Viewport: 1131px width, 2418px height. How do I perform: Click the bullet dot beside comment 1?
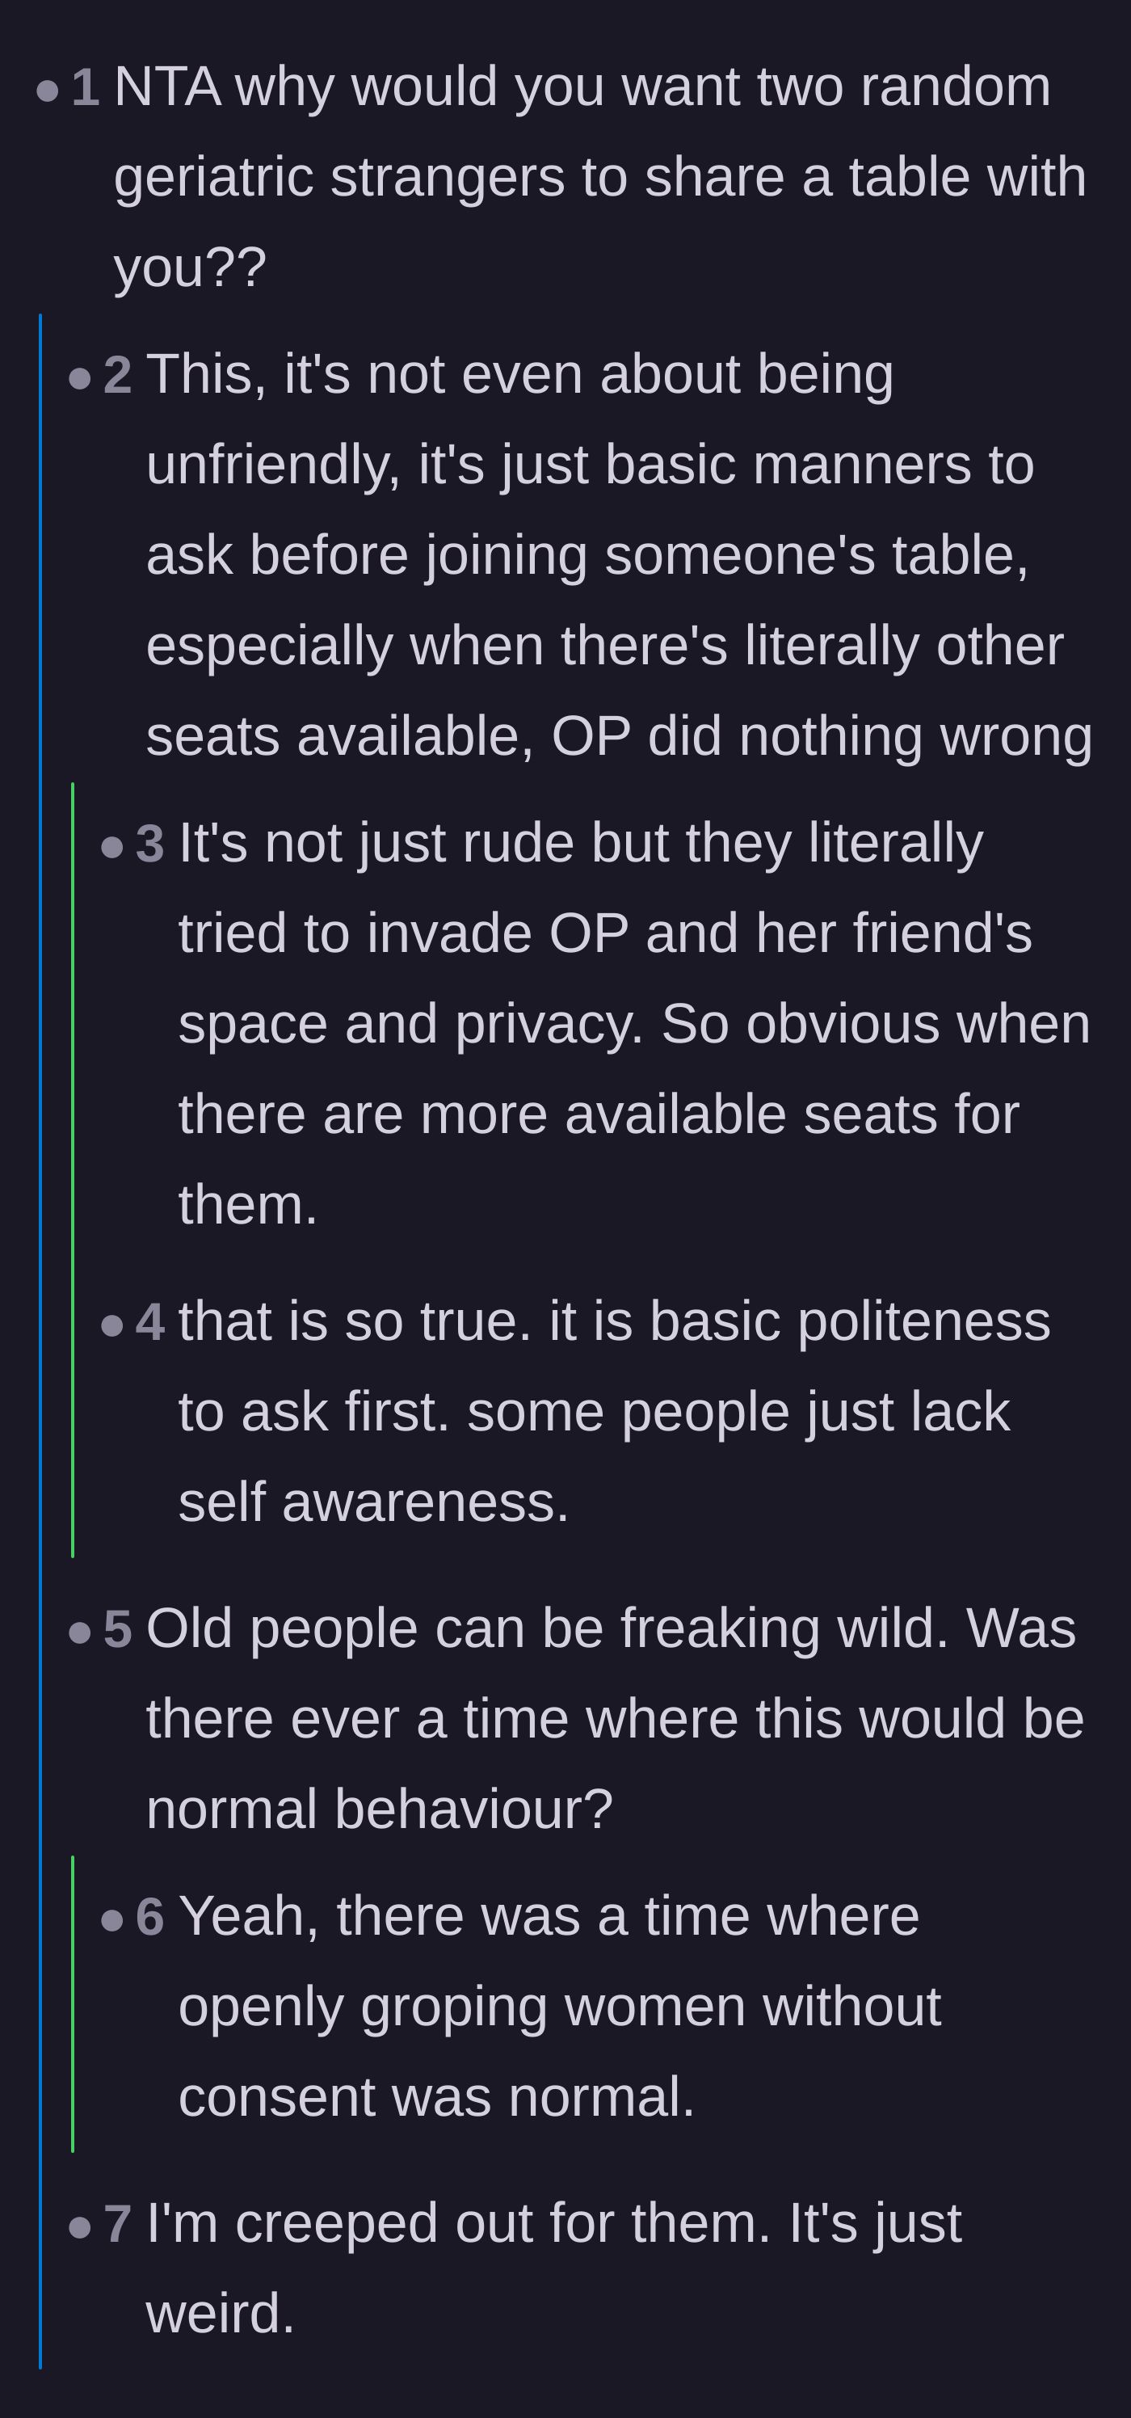47,91
